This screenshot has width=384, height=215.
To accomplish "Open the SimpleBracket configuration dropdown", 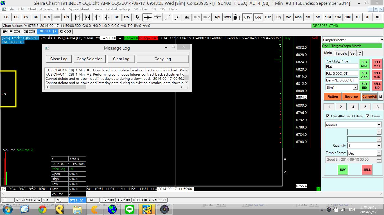I will point(381,40).
